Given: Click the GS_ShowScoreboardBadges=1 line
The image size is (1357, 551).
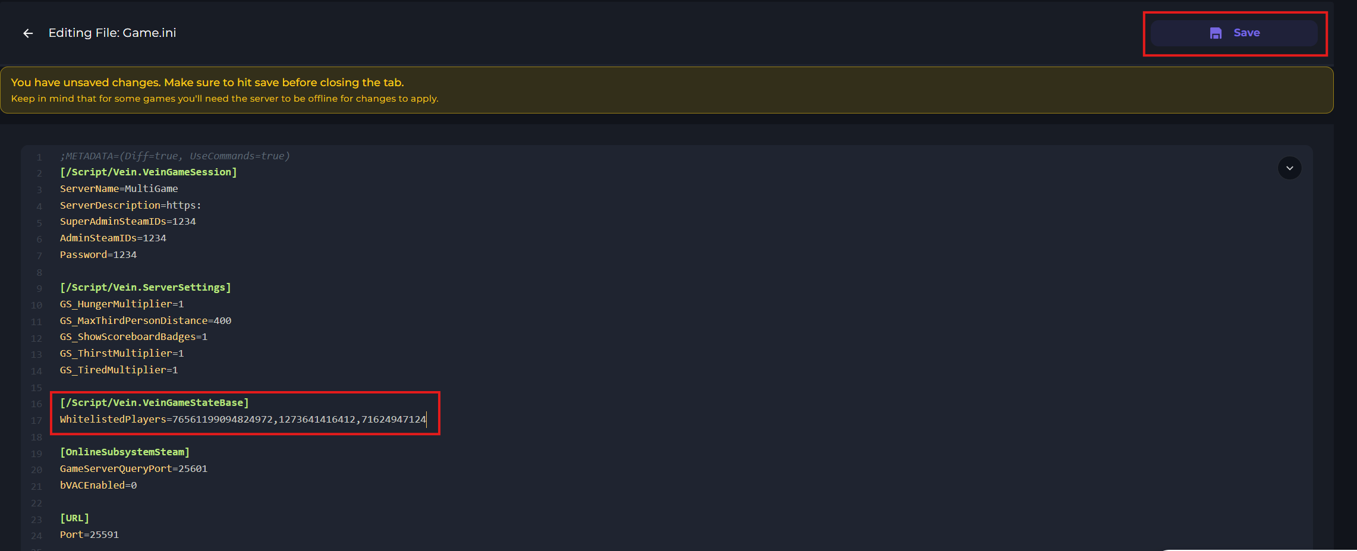Looking at the screenshot, I should [134, 337].
